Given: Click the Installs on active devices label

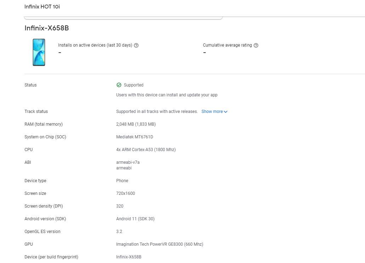Looking at the screenshot, I should [95, 45].
